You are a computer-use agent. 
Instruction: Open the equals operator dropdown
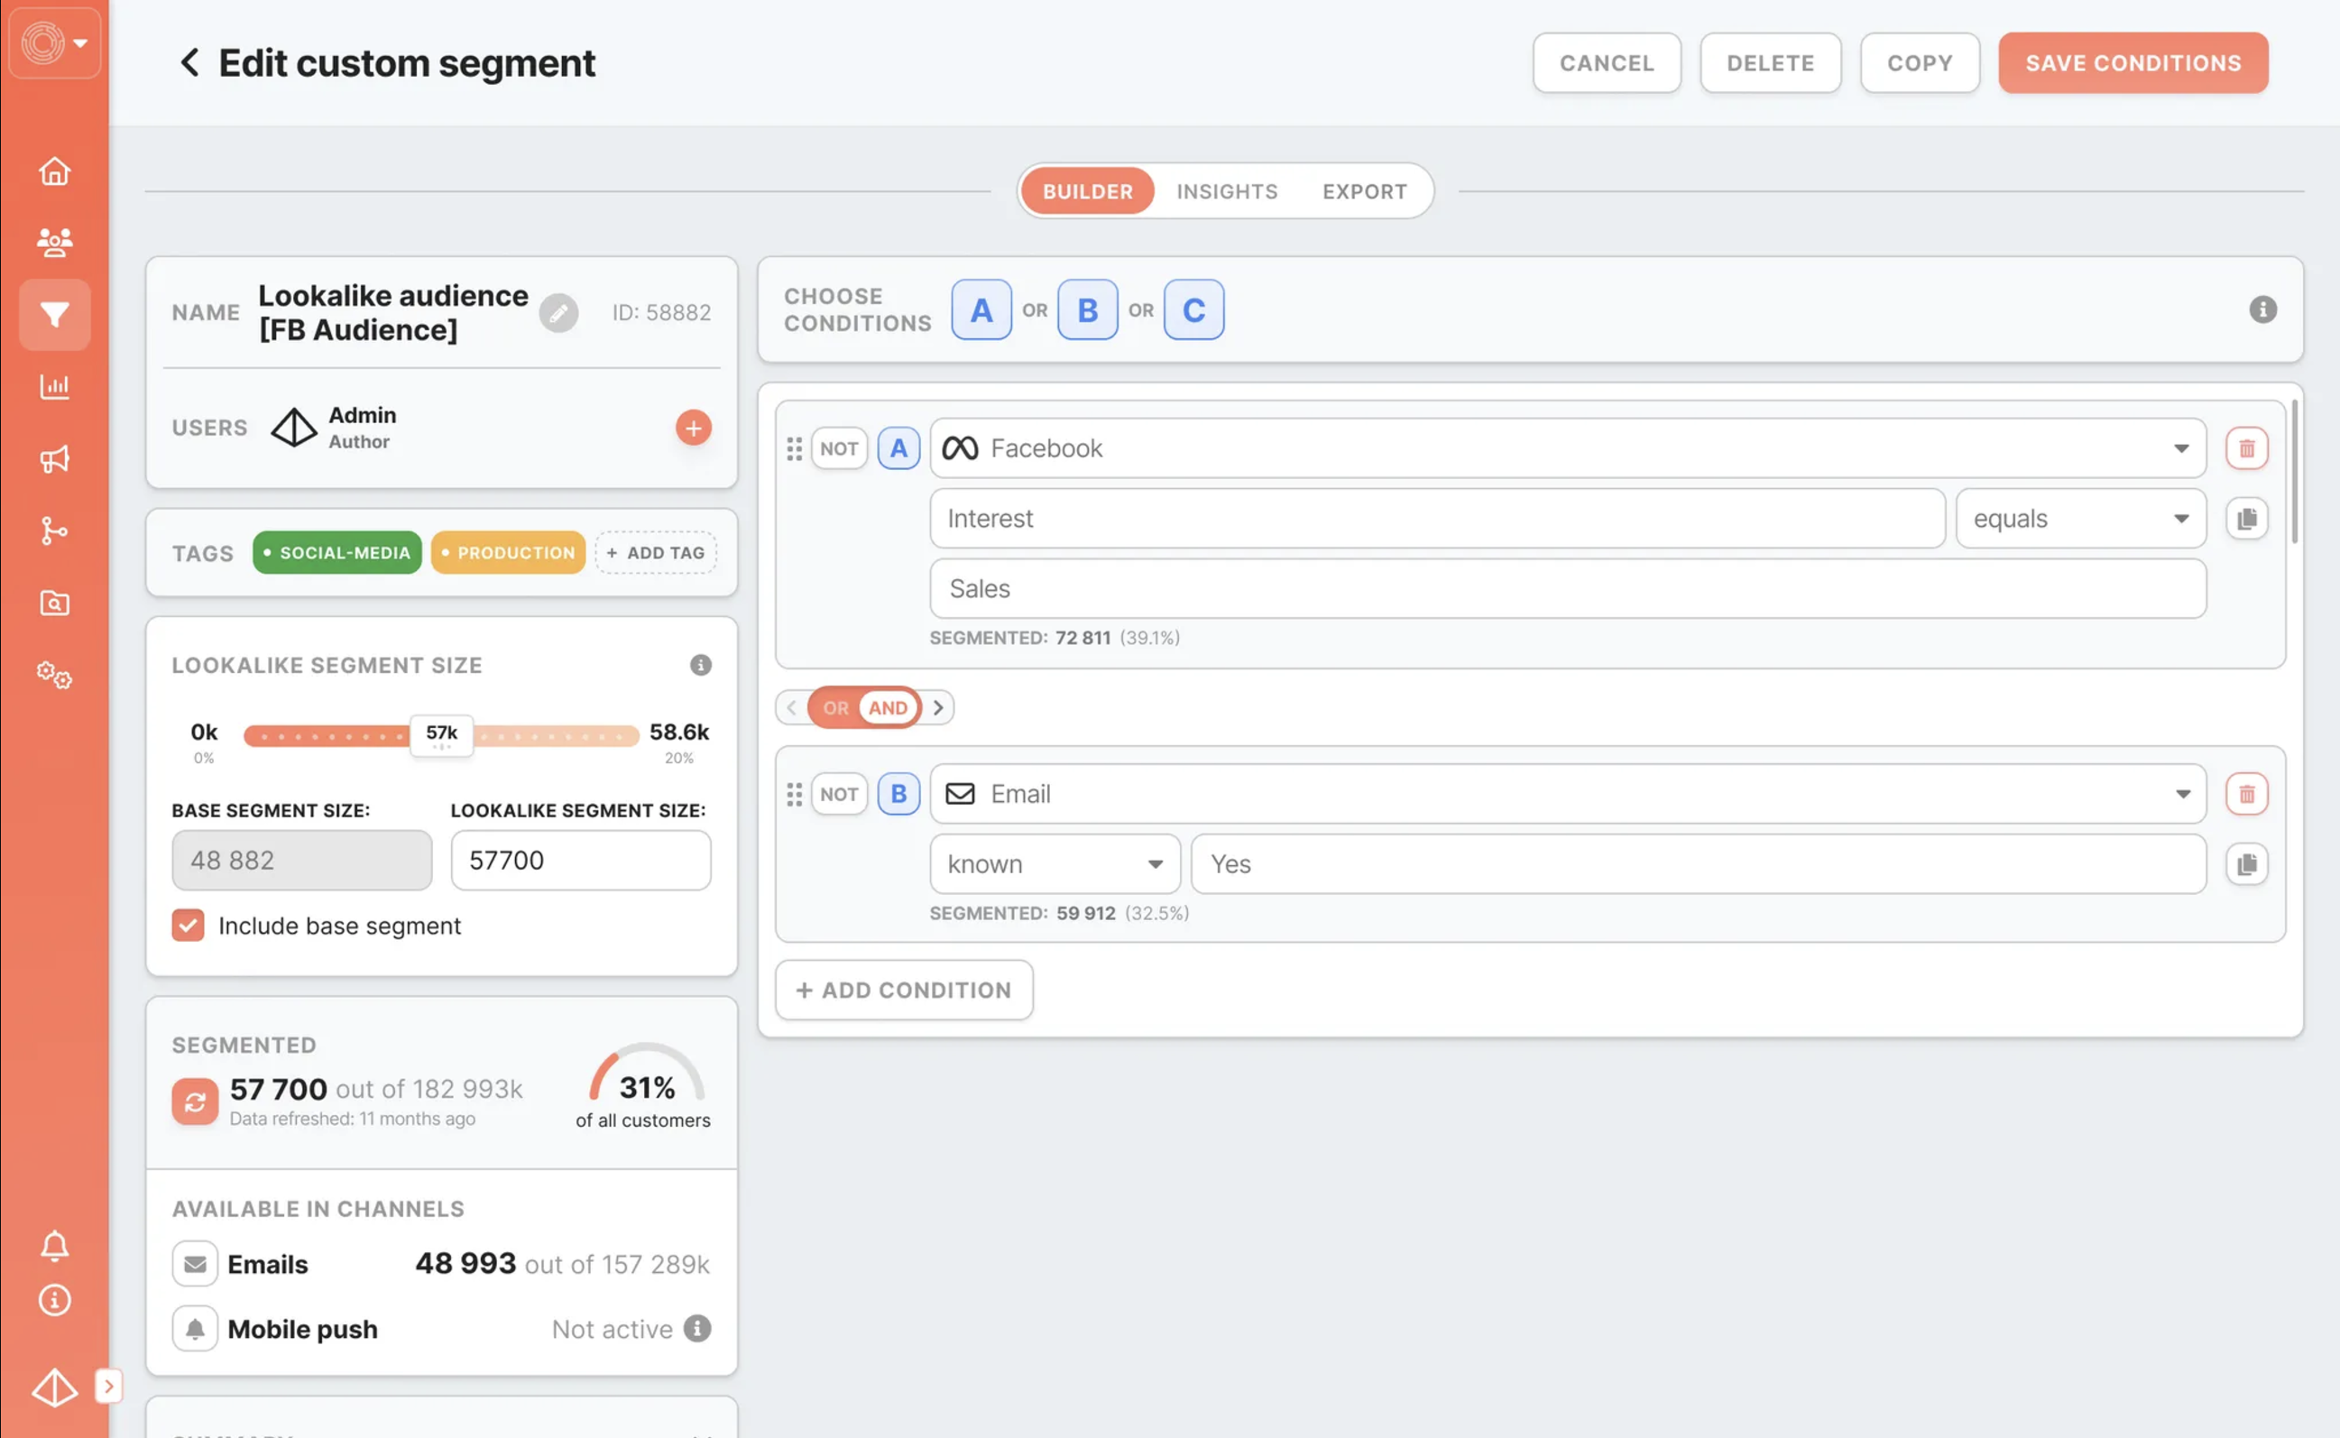click(x=2080, y=519)
